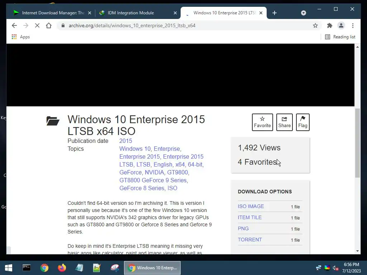
Task: Open the notebook app icon in taskbar
Action: 79,268
